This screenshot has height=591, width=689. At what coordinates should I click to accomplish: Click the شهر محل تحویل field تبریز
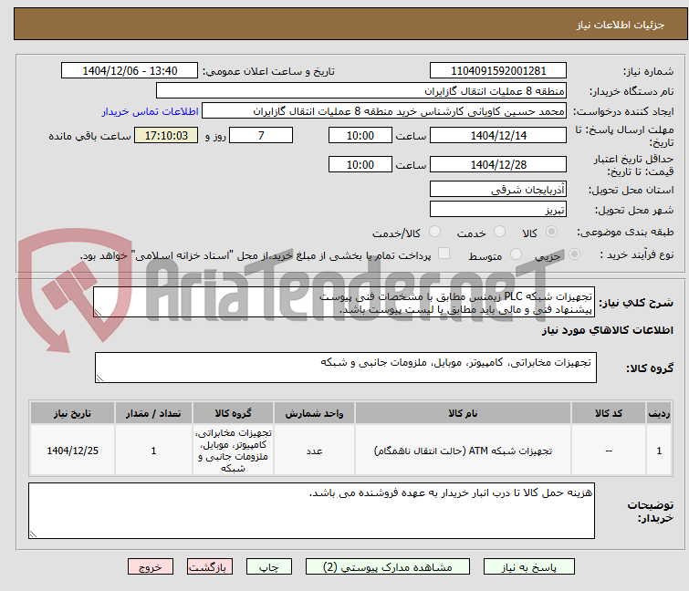click(498, 210)
